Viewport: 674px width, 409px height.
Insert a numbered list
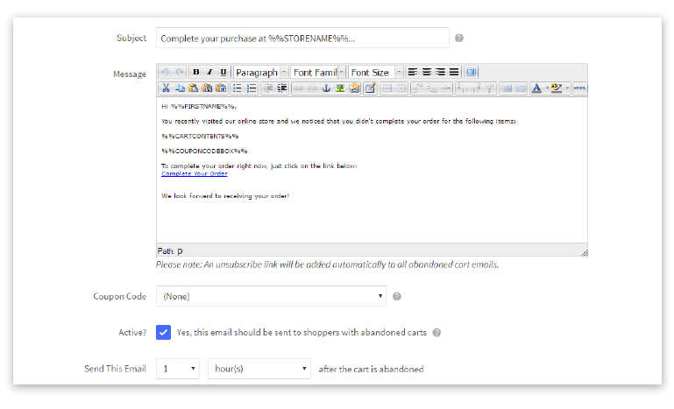tap(252, 88)
